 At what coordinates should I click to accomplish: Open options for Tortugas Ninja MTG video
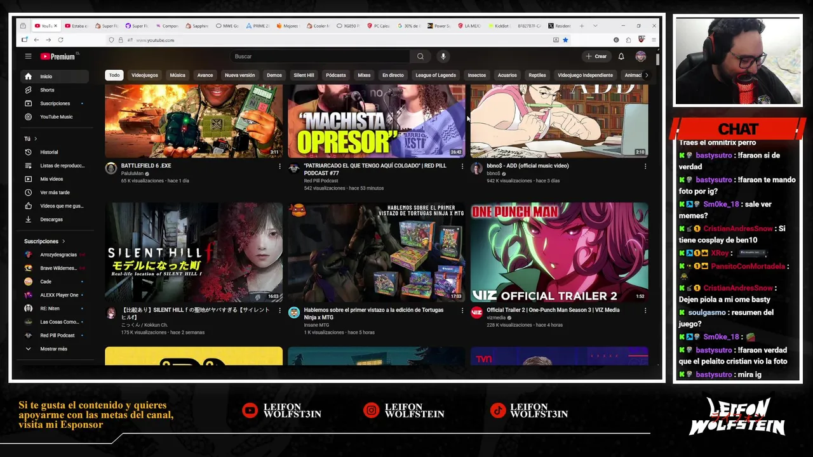tap(462, 310)
